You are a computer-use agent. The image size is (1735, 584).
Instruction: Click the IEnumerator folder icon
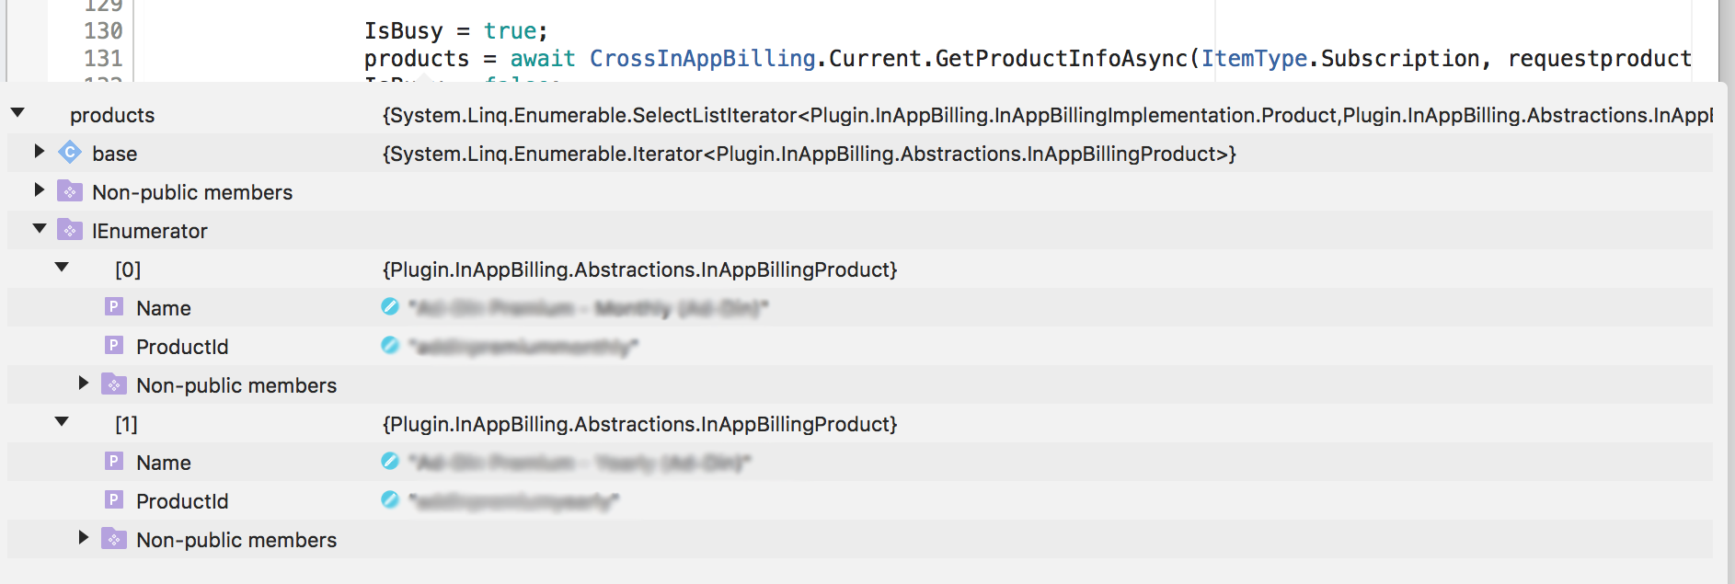69,230
